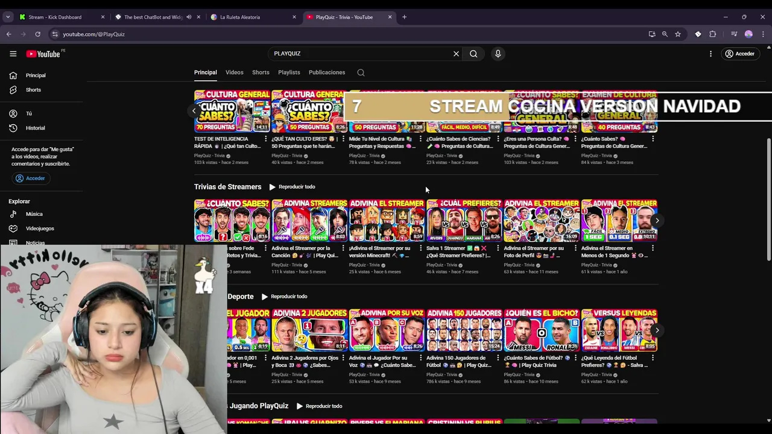Click the page vertical scrollbar
Viewport: 772px width, 434px height.
pyautogui.click(x=768, y=200)
